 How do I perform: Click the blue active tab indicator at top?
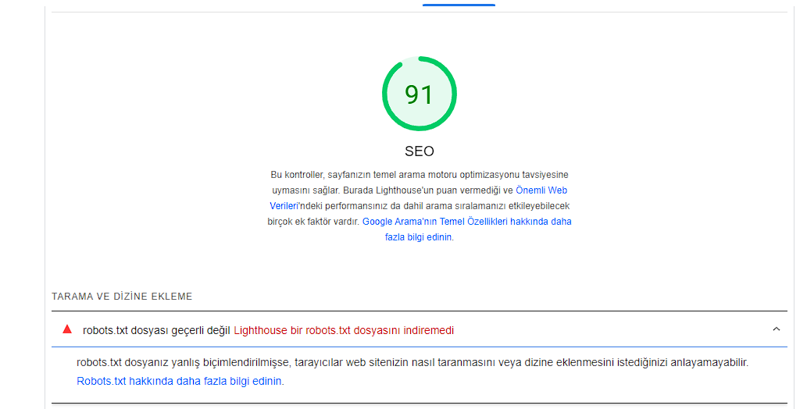(x=459, y=5)
